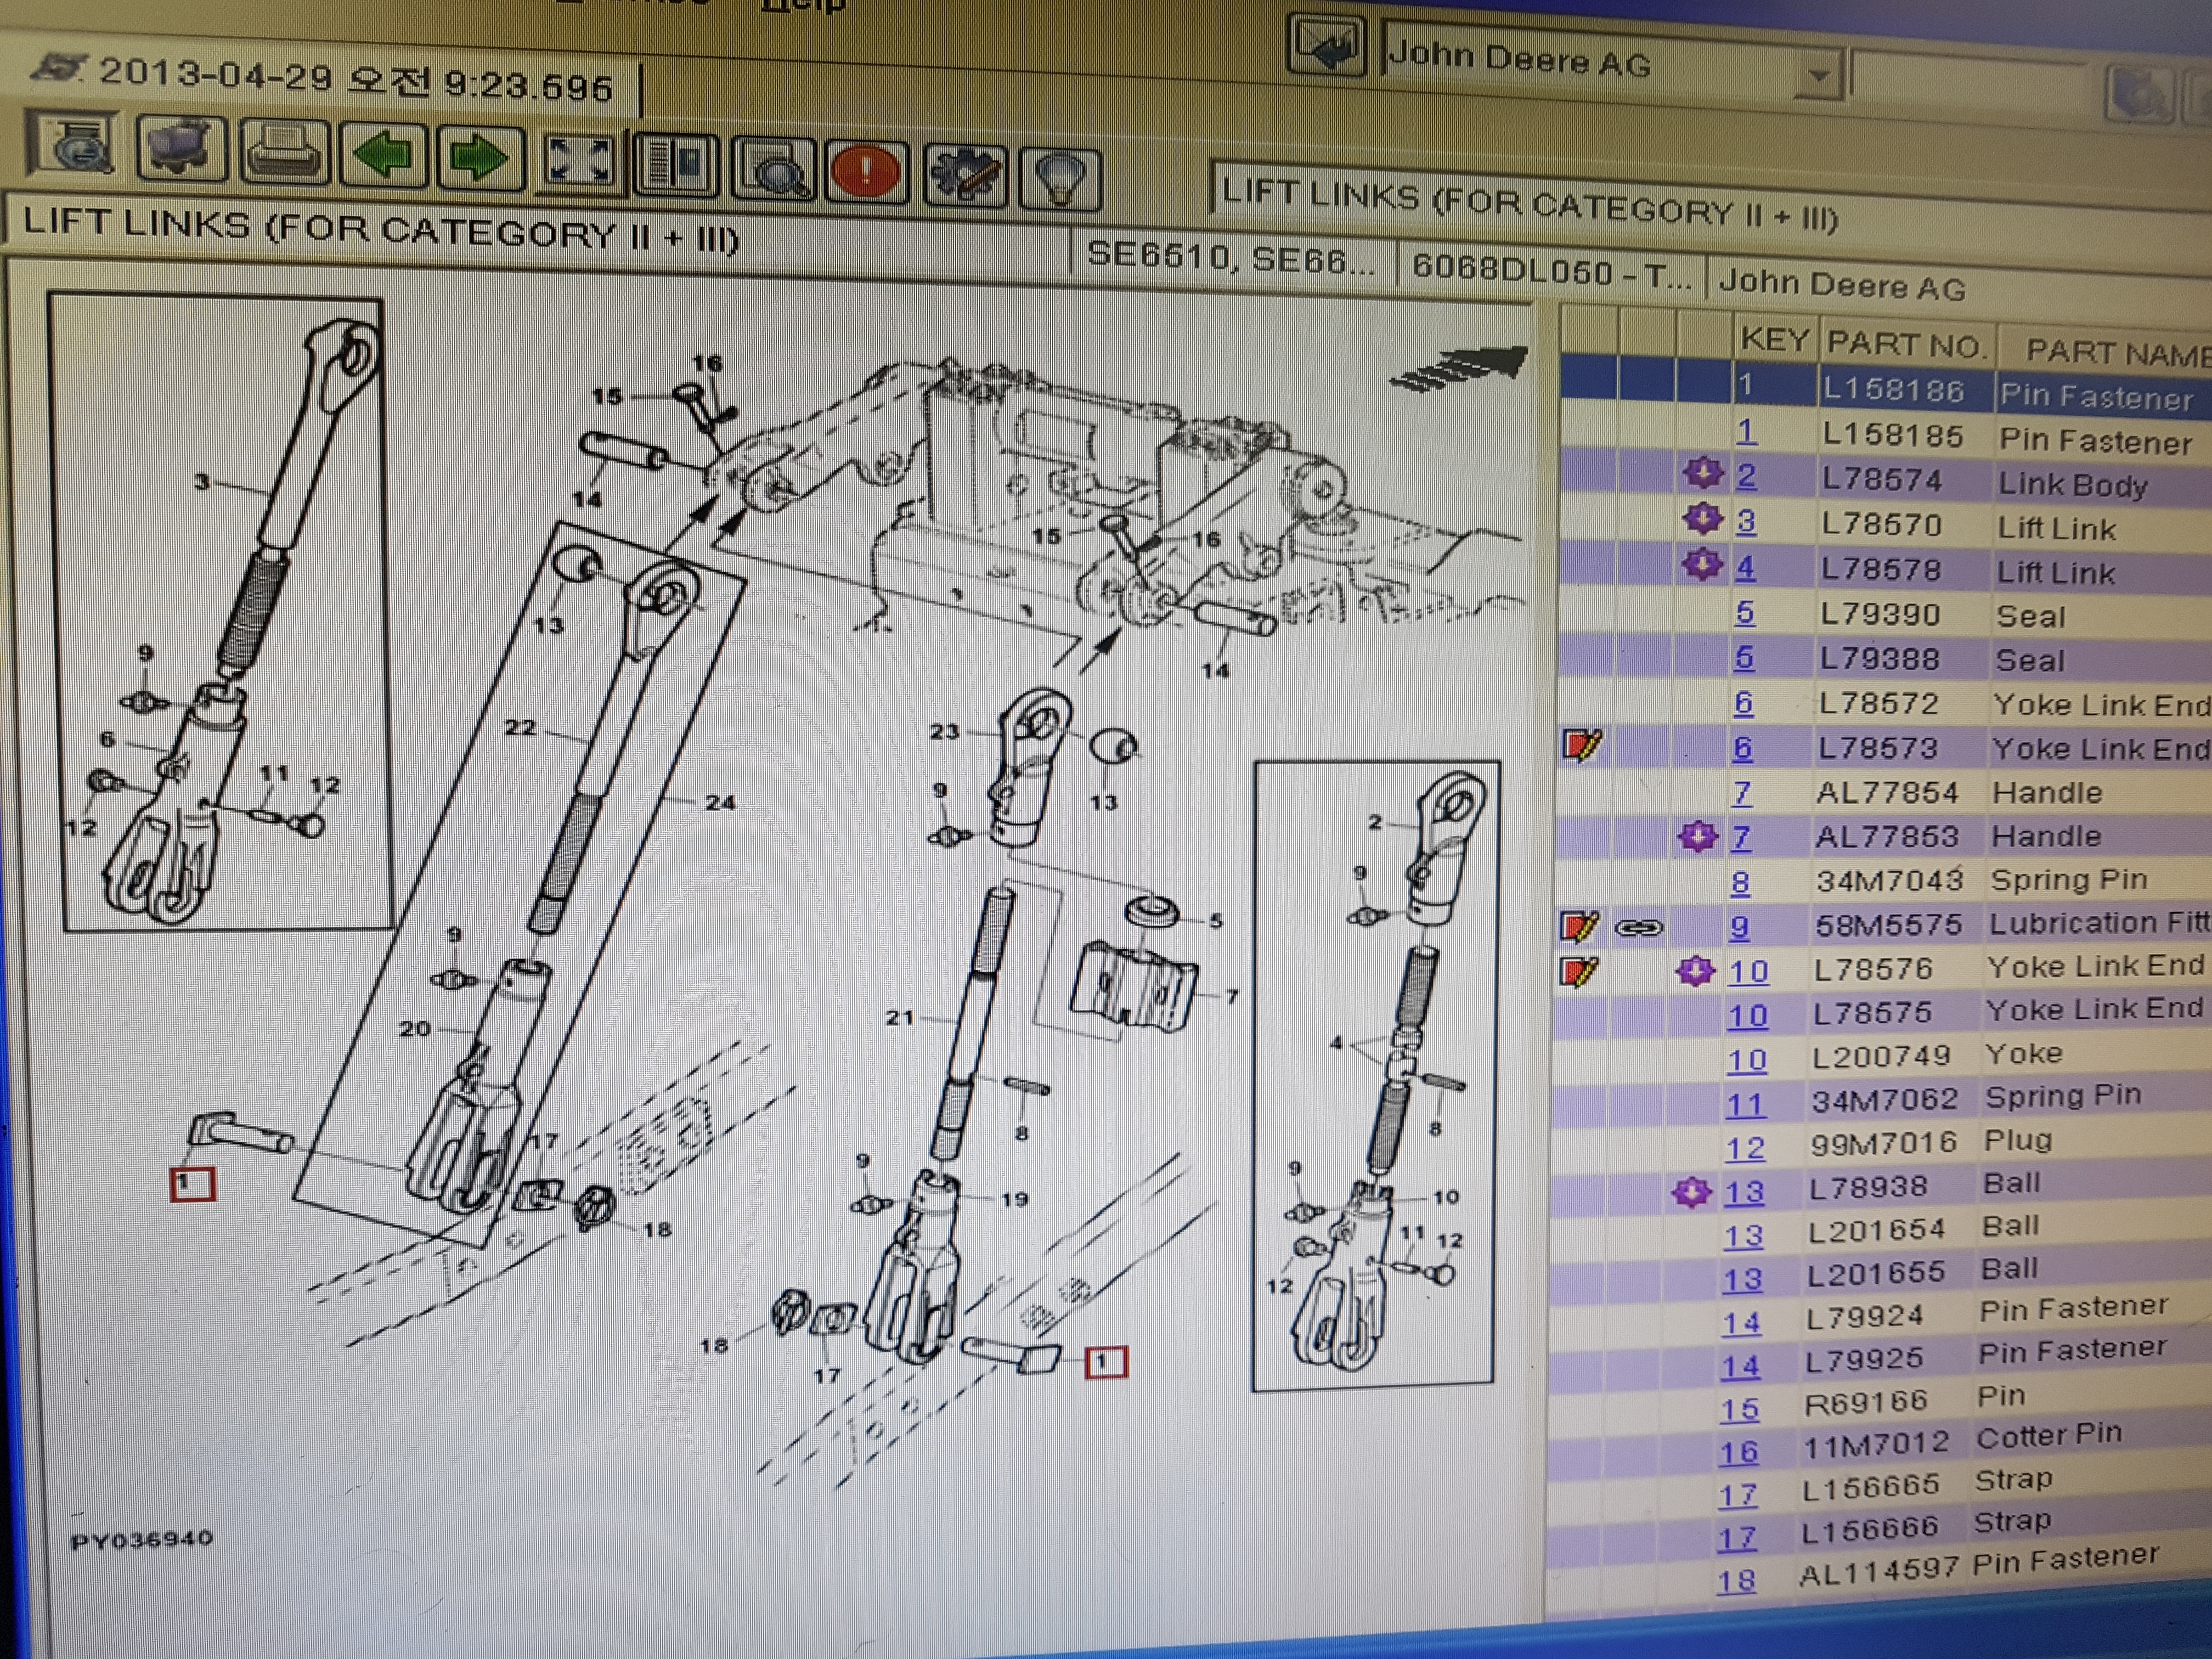Select part number L201654 Ball
2212x1659 pixels.
1876,1229
